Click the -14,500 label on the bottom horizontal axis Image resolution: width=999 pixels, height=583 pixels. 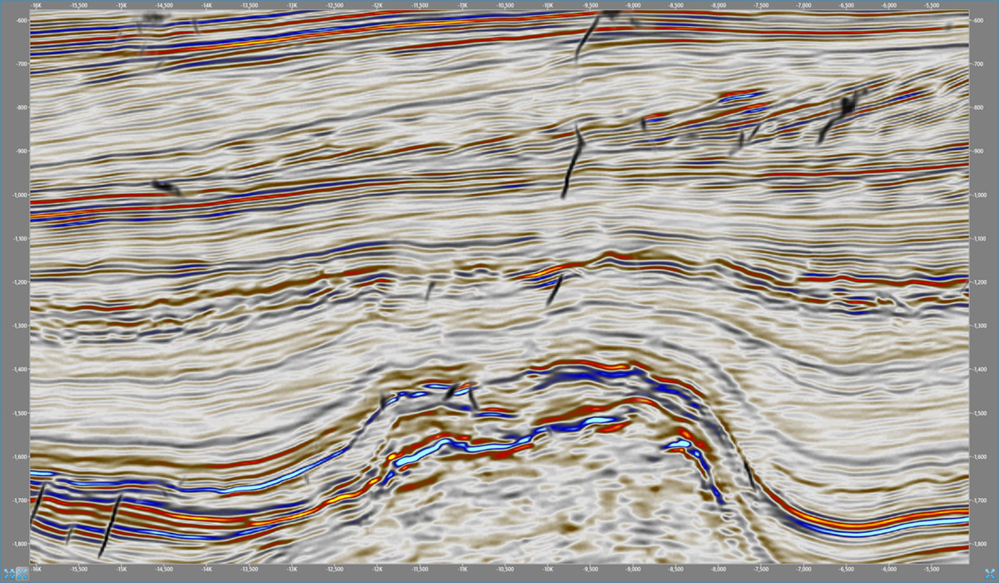[164, 570]
